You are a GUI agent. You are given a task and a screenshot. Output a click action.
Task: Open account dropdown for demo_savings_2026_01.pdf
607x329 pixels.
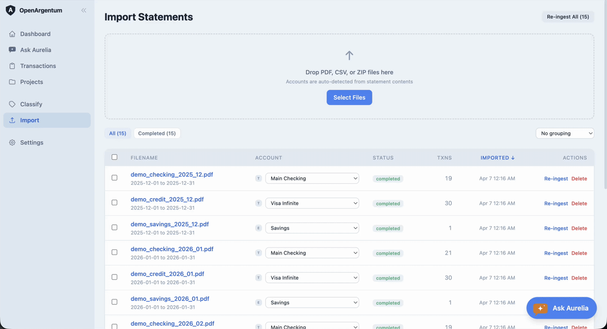click(312, 302)
